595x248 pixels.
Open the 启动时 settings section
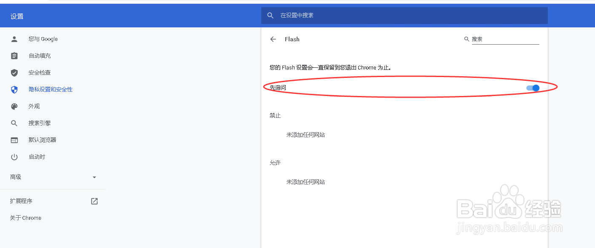point(37,157)
